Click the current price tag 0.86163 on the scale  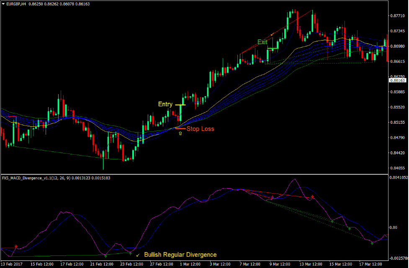398,80
